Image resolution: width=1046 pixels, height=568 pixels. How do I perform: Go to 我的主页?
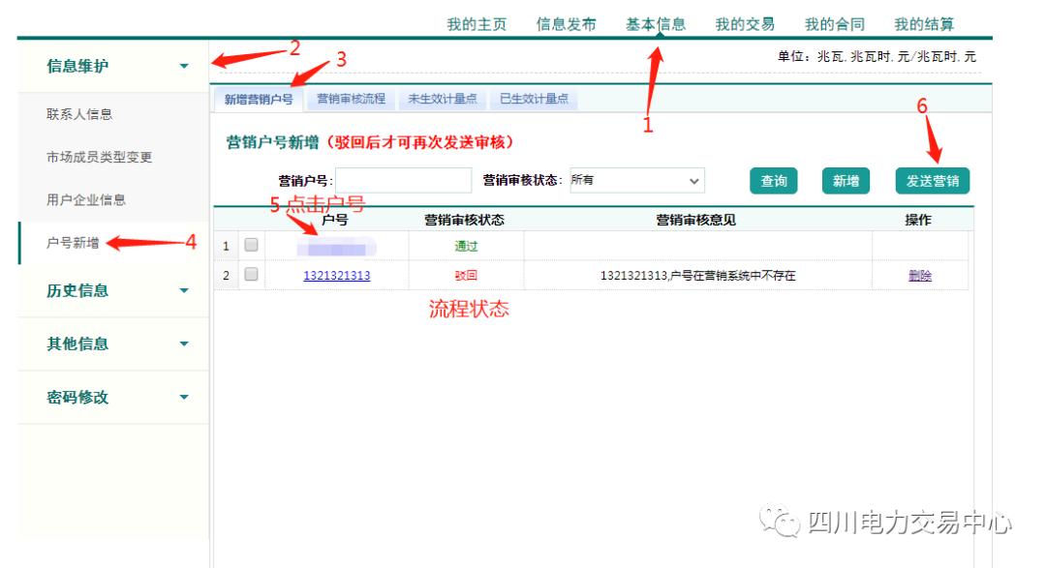(479, 24)
